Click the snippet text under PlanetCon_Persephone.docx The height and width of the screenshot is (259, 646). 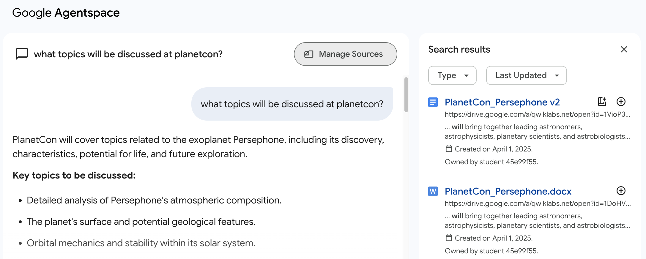pos(537,221)
